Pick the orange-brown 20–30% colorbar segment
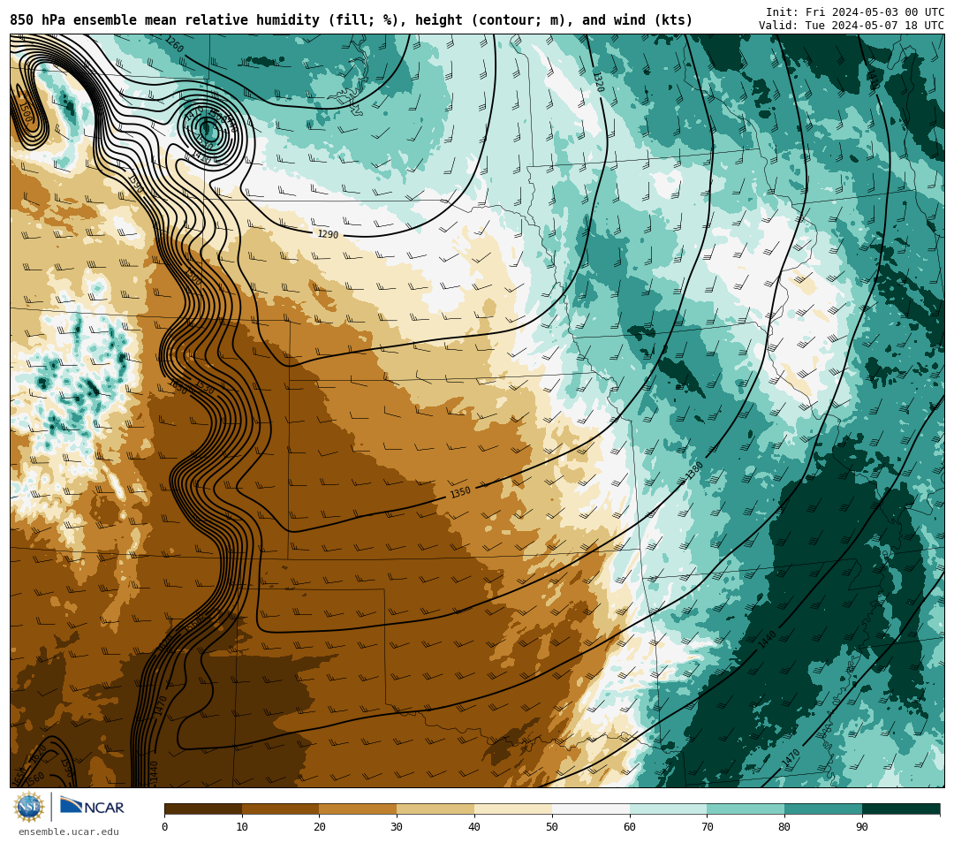Viewport: 954px width, 843px height. (358, 809)
